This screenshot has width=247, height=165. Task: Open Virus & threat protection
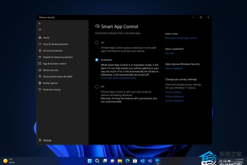pos(55,44)
